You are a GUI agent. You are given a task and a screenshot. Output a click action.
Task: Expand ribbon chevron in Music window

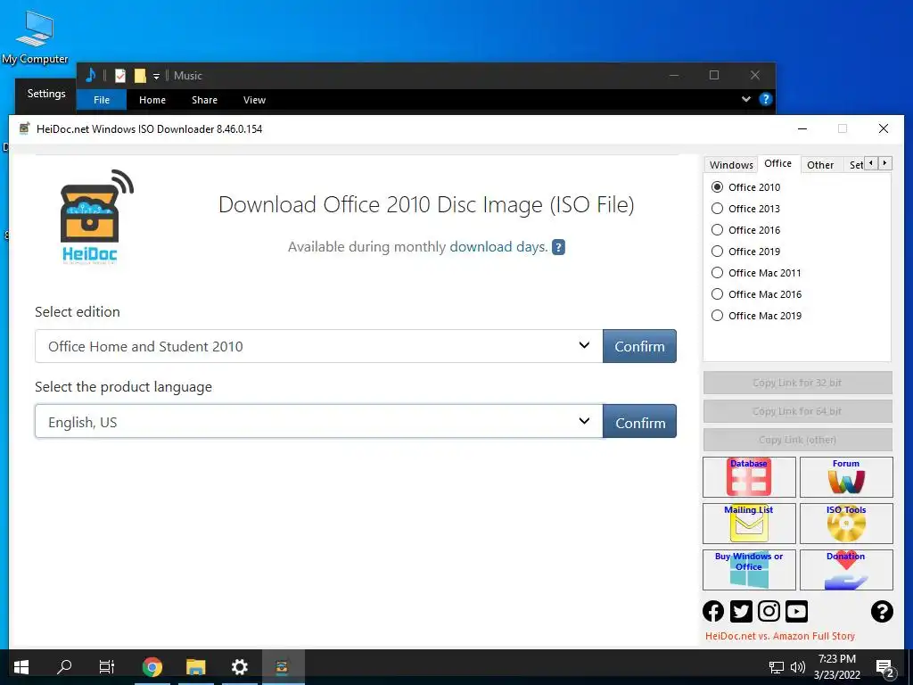(746, 99)
